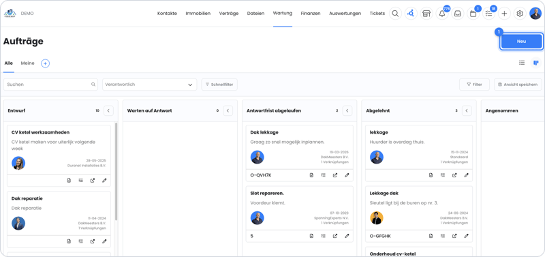Image resolution: width=545 pixels, height=257 pixels.
Task: Collapse the Antwortfrist abgelaufen column
Action: click(x=347, y=110)
